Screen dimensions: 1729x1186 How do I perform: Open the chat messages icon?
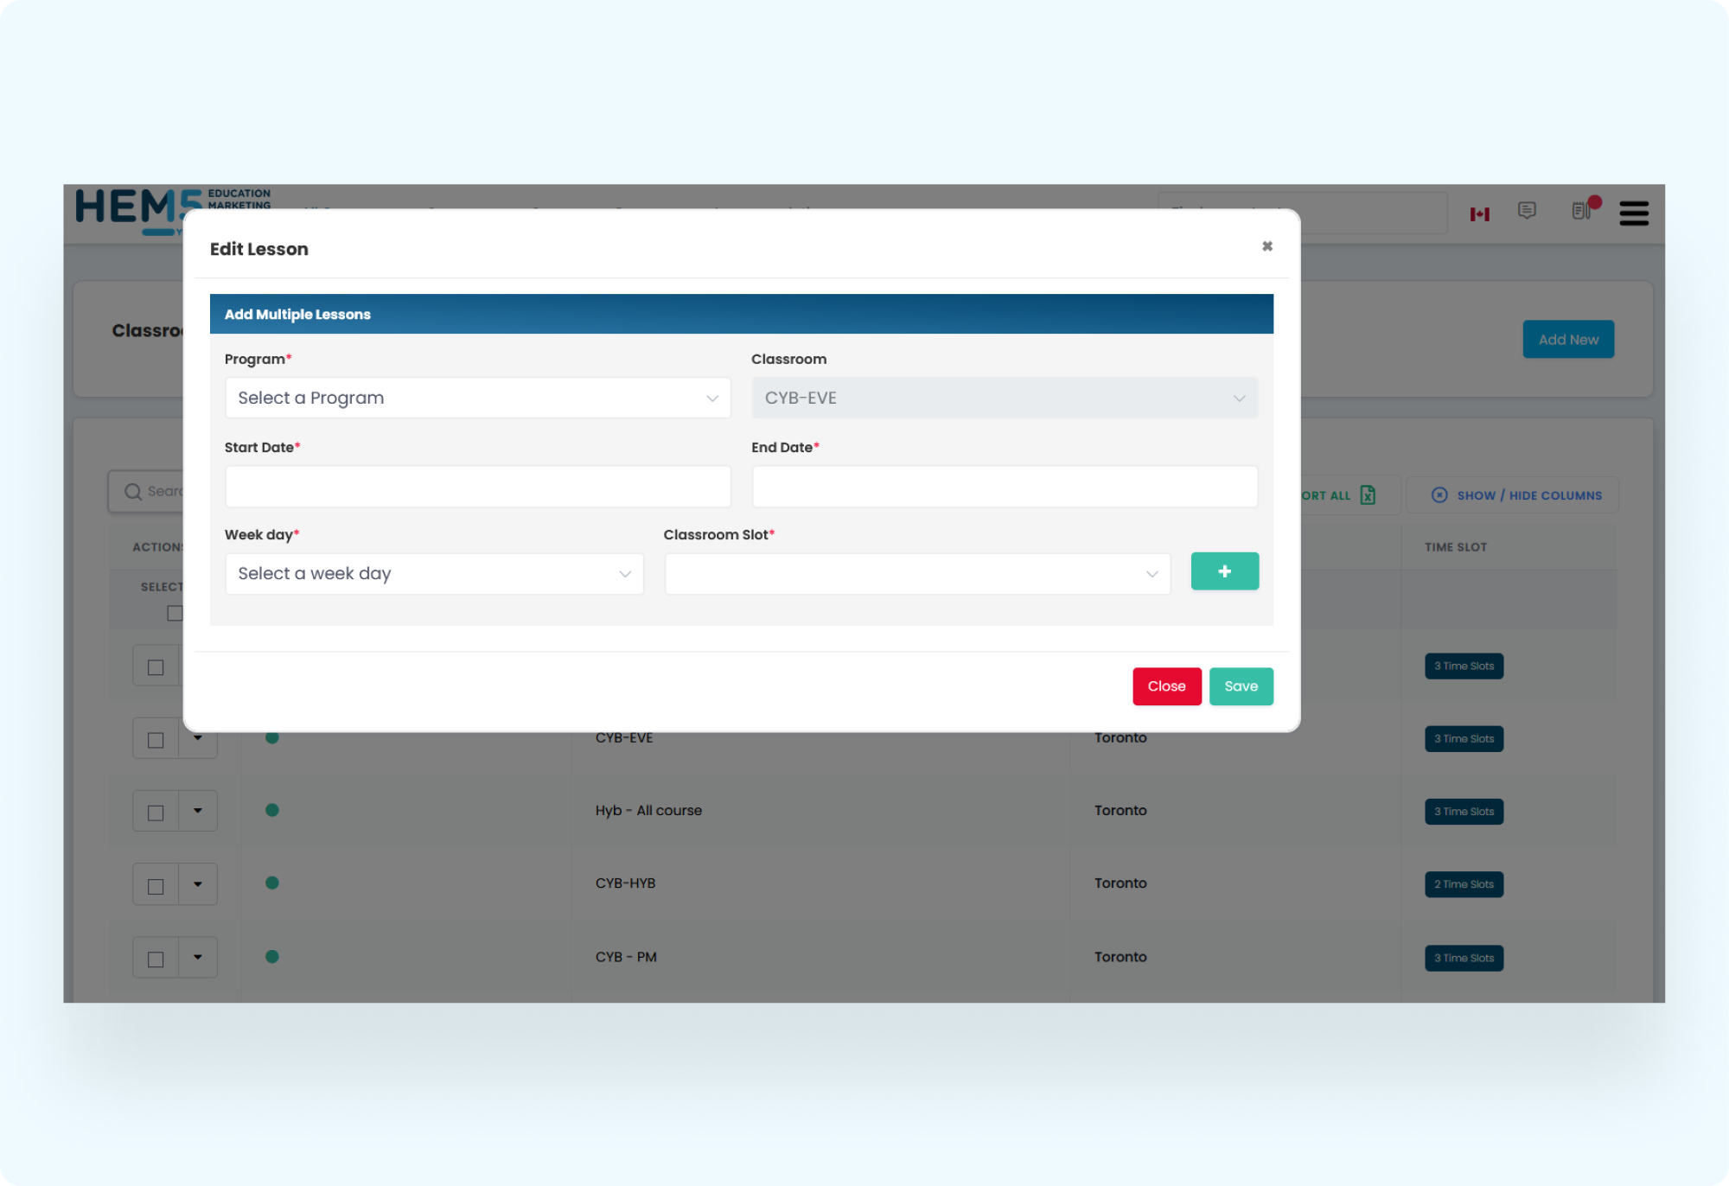pos(1528,213)
